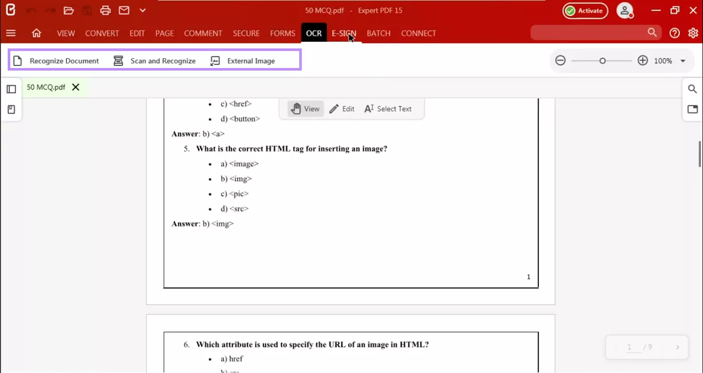Open the Recognize Document tool

57,60
